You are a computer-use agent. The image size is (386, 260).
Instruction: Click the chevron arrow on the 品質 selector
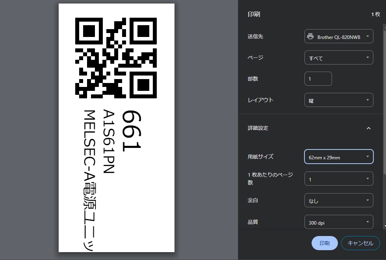pyautogui.click(x=367, y=222)
